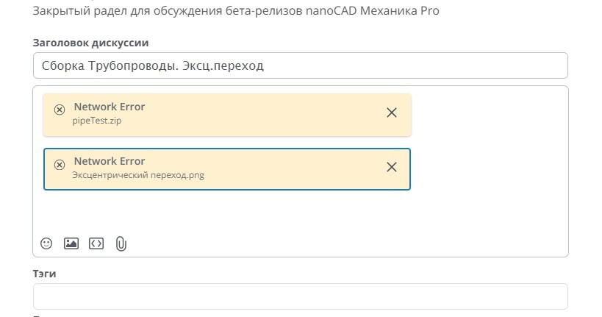Click the Network Error heading above pipeTest.zip
Viewport: 602px width, 317px height.
coord(110,107)
